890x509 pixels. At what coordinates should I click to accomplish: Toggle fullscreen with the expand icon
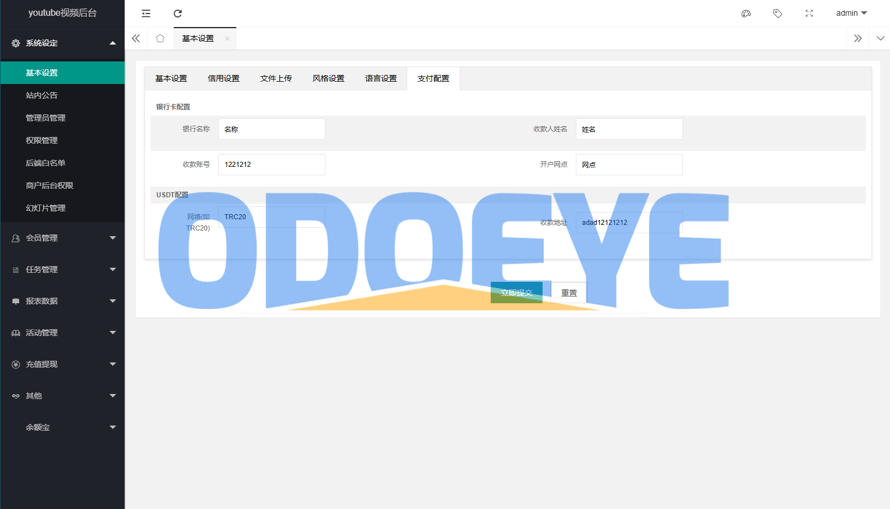pyautogui.click(x=809, y=14)
